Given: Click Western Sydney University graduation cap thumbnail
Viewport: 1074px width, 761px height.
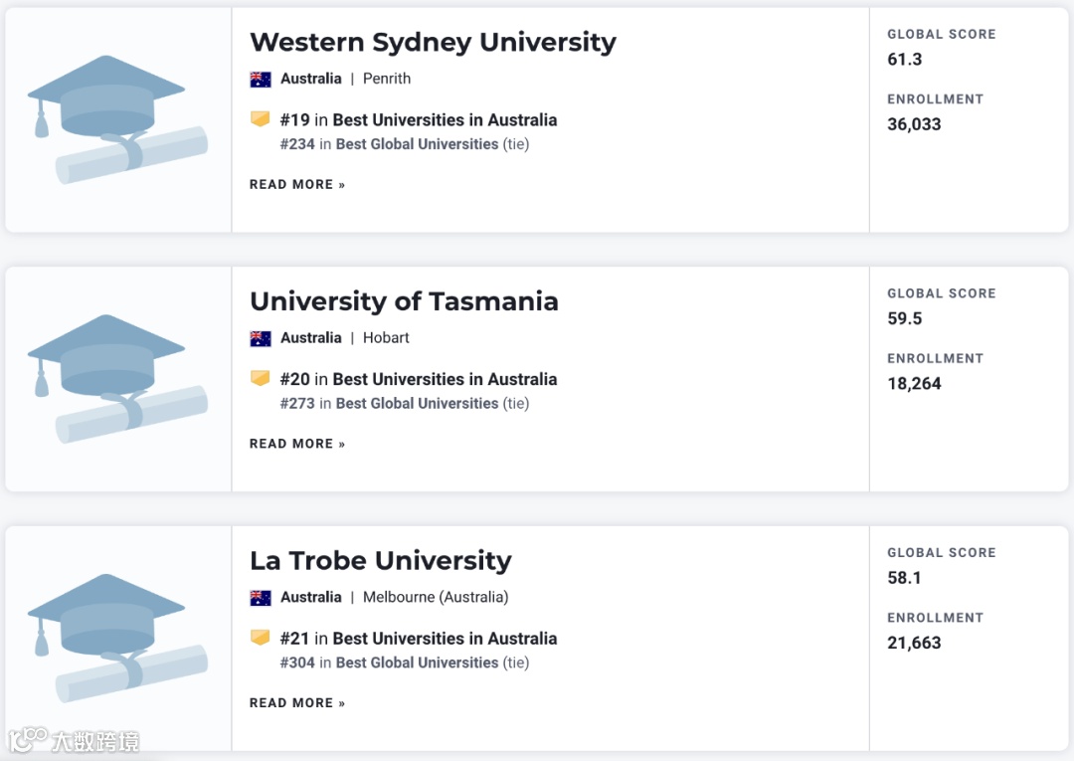Looking at the screenshot, I should point(117,119).
